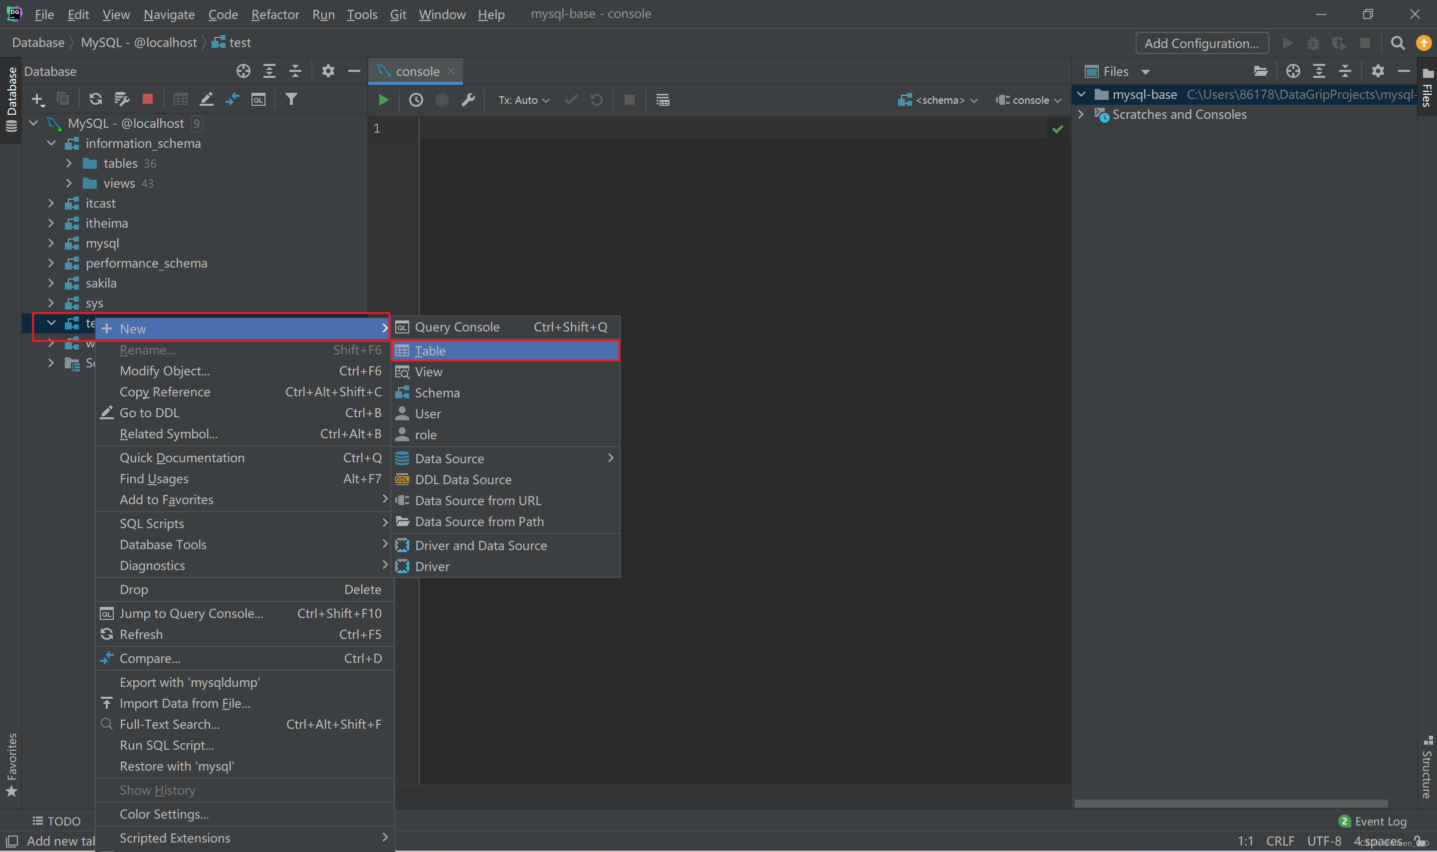Expand the itcast schema node
The width and height of the screenshot is (1437, 852).
click(x=51, y=203)
